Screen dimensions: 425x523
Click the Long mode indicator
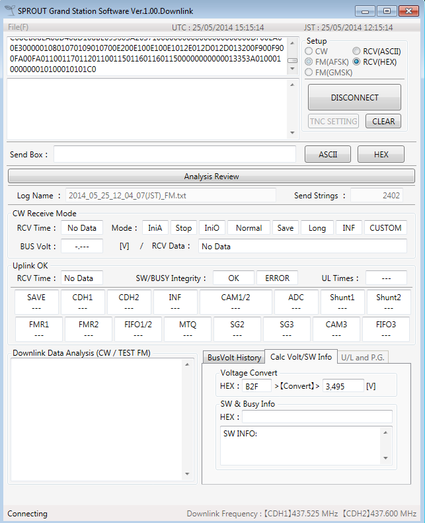(317, 228)
